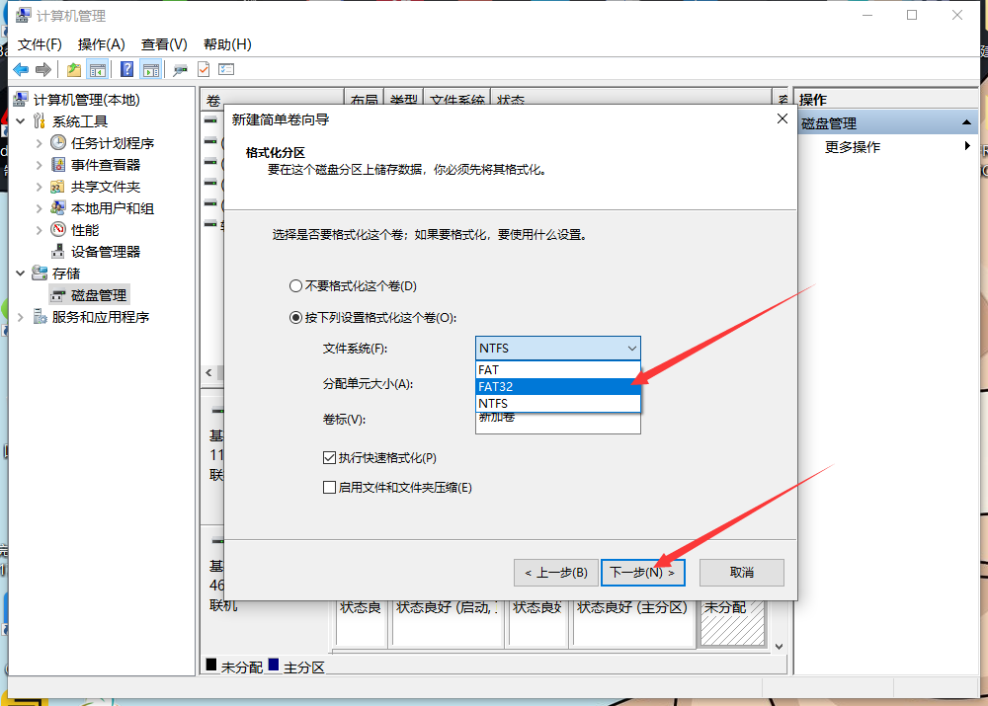Click the 服务和应用程序 icon

click(x=40, y=317)
